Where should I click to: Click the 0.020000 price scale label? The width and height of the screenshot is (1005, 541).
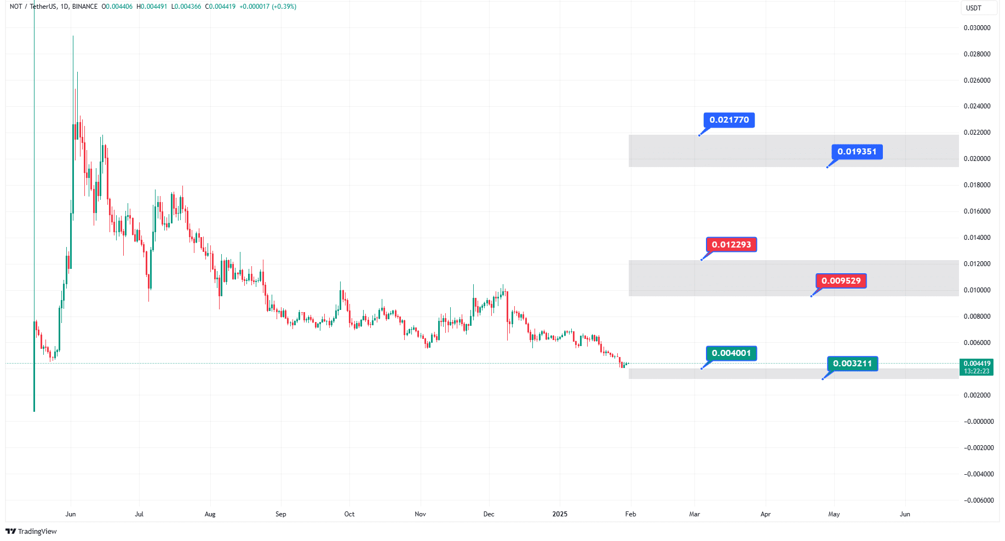(977, 159)
